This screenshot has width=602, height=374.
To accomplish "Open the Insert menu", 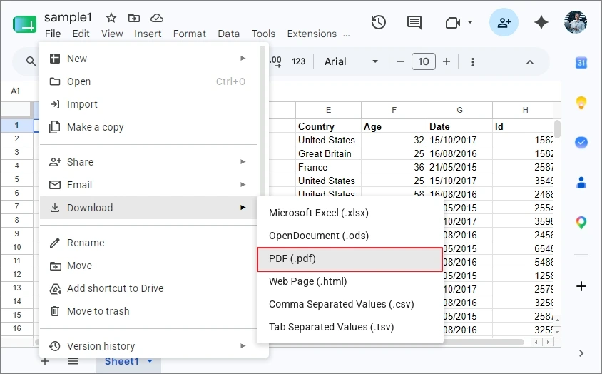I will click(148, 34).
